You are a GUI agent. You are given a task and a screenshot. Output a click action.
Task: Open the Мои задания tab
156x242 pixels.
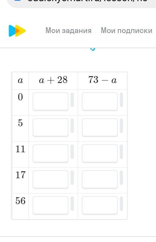[x=68, y=30]
